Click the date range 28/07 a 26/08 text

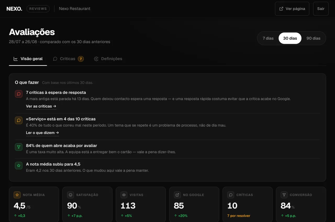point(23,42)
